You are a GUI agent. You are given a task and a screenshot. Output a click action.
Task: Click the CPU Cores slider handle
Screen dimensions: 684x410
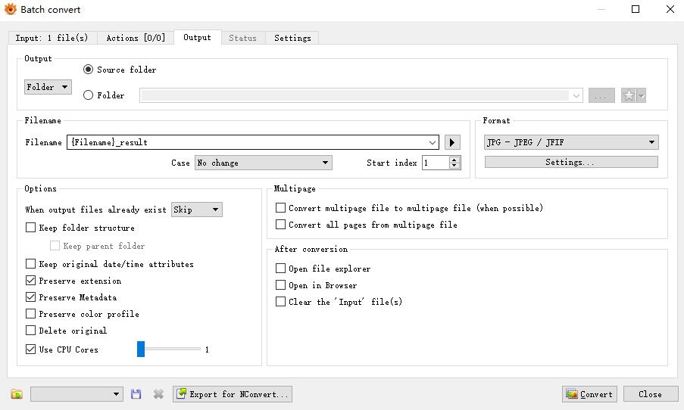pos(141,349)
